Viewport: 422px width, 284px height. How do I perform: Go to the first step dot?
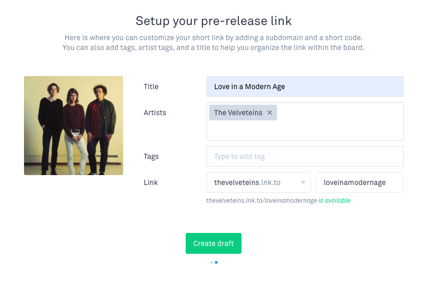pos(212,262)
